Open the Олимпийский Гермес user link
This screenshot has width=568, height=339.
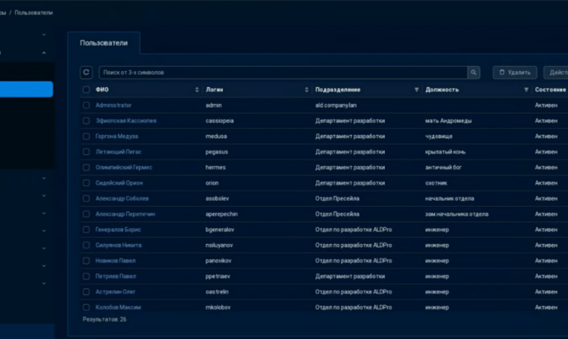click(x=124, y=167)
